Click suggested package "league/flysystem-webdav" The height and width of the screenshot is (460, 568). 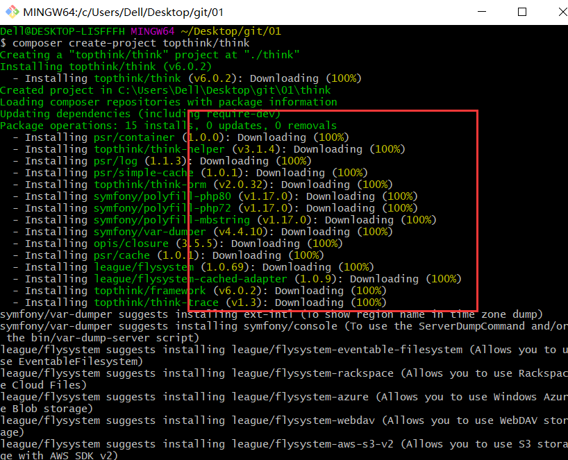303,420
